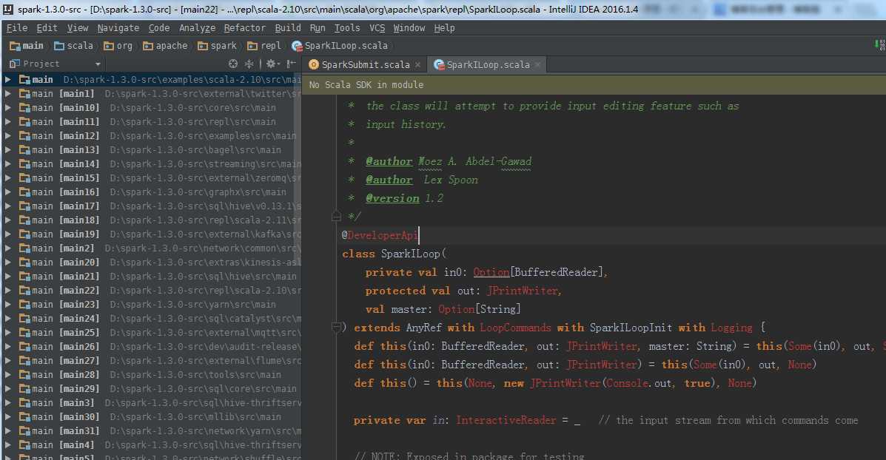Screen dimensions: 886x460
Task: Open the File menu
Action: (x=17, y=27)
